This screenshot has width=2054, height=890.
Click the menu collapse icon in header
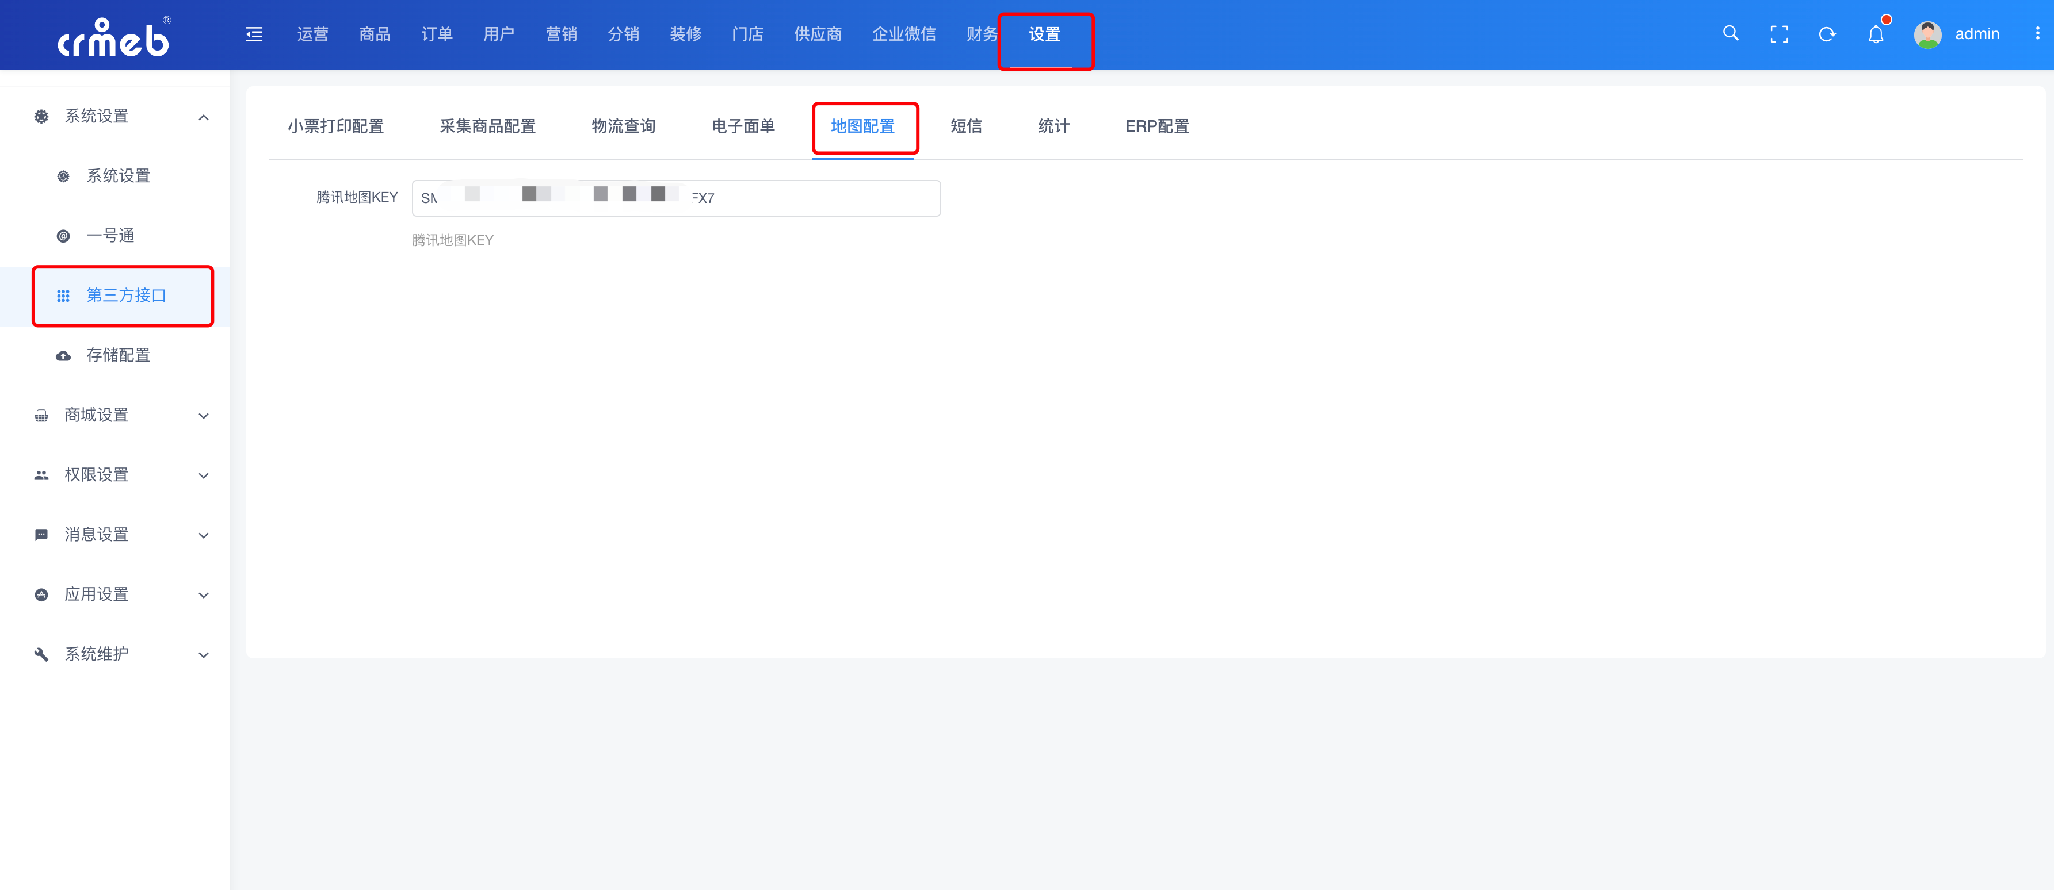coord(254,34)
